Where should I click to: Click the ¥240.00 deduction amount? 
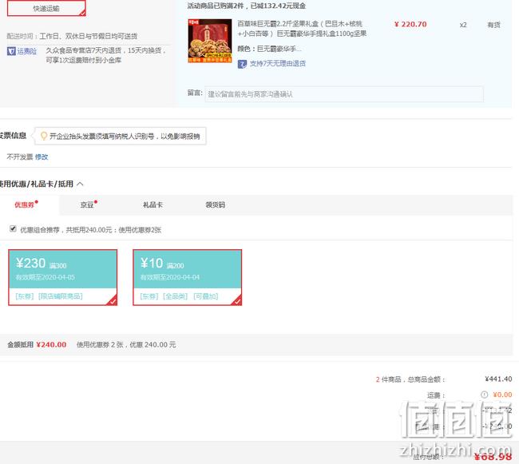pos(51,344)
